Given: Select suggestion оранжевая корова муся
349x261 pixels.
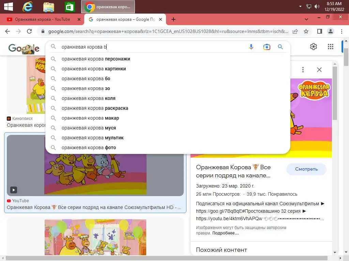Looking at the screenshot, I should click(168, 128).
